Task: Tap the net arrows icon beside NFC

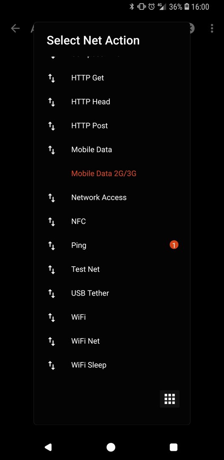Action: pyautogui.click(x=52, y=222)
